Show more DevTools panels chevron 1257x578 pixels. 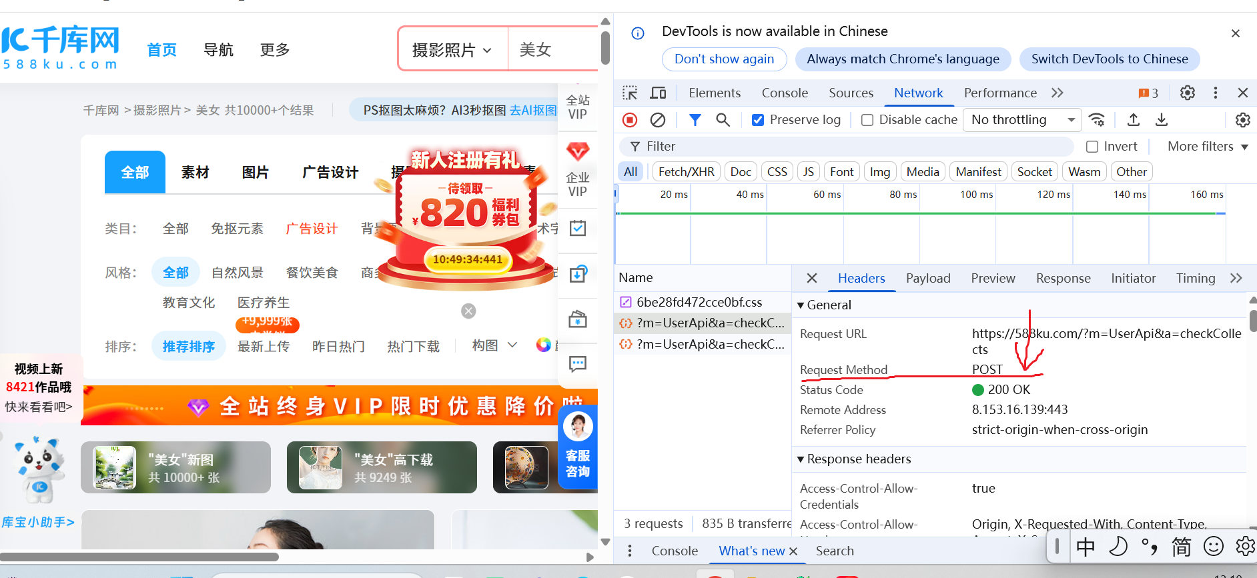[x=1058, y=93]
